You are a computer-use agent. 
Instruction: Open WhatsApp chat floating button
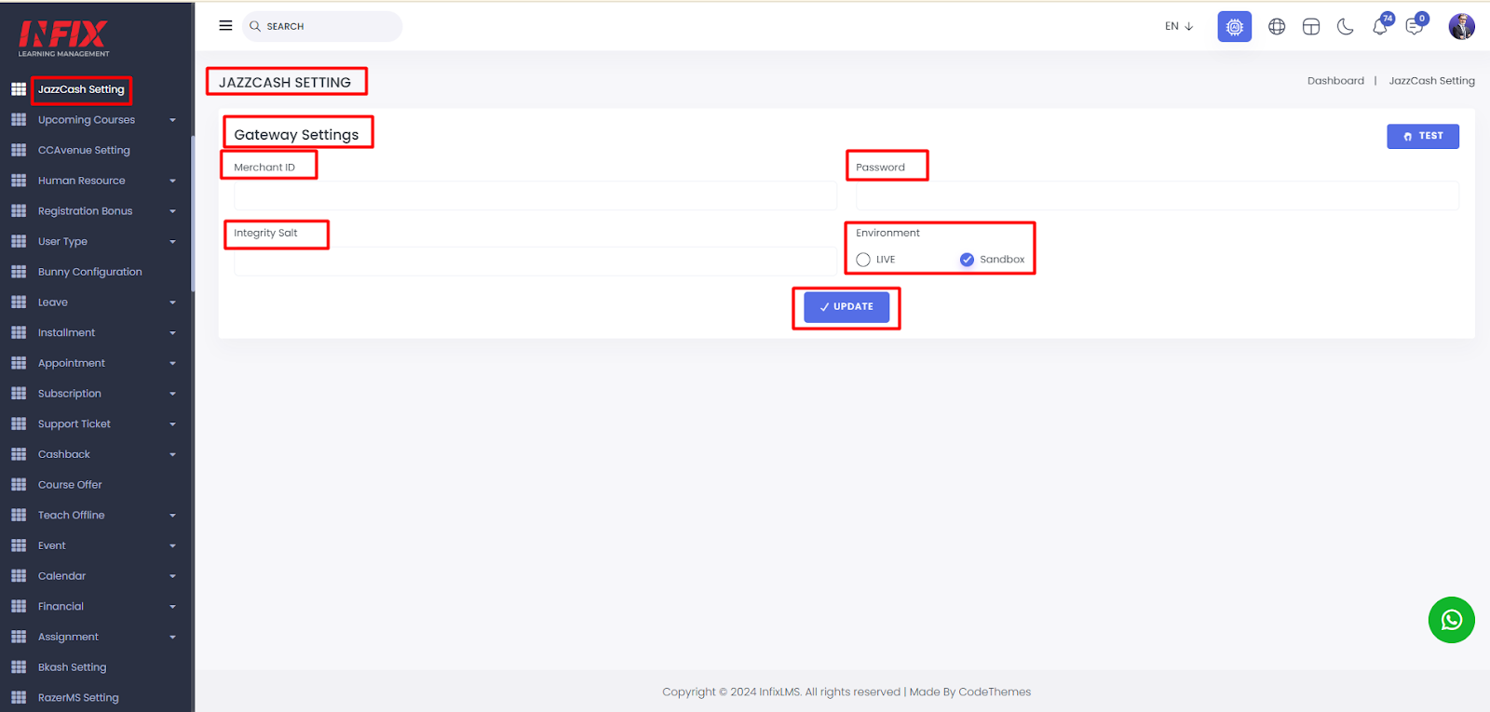click(x=1452, y=620)
